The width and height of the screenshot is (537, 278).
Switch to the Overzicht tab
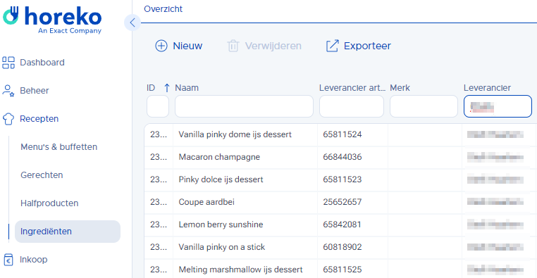pyautogui.click(x=163, y=9)
